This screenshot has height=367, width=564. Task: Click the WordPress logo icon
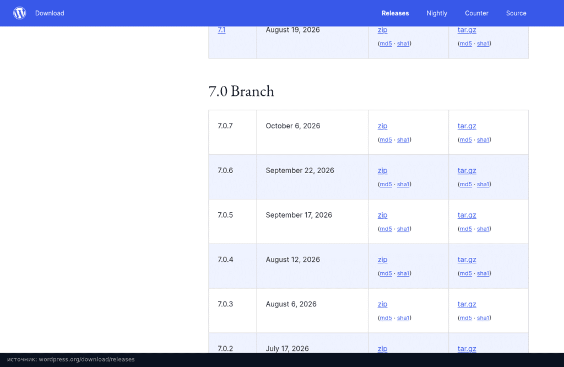pyautogui.click(x=20, y=13)
